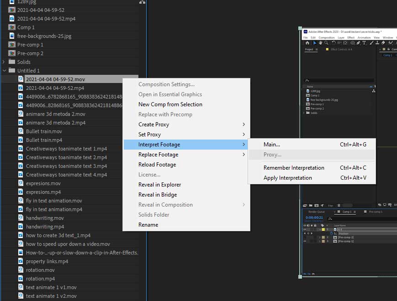Click Remember Interpretation option
Image resolution: width=397 pixels, height=301 pixels.
point(294,168)
